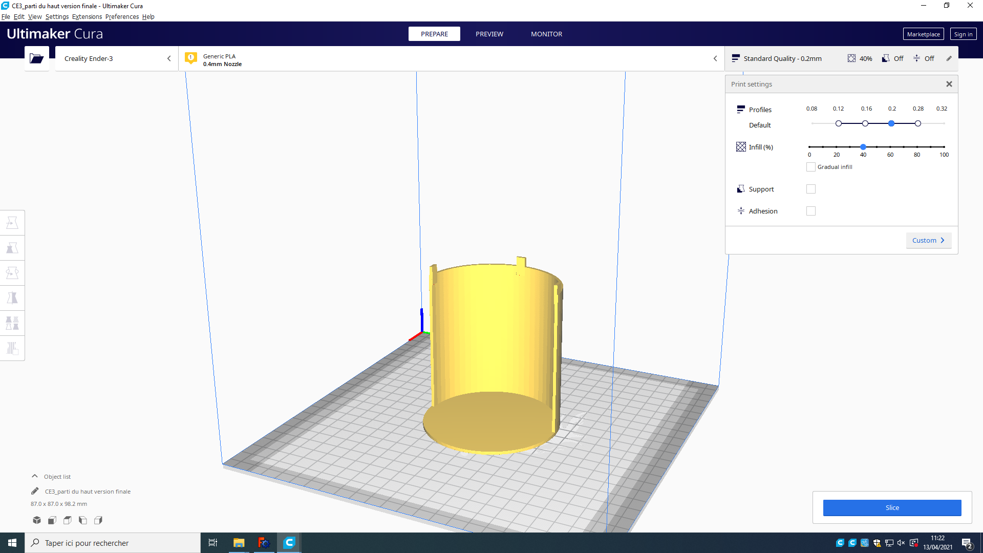Viewport: 983px width, 553px height.
Task: Click the pencil icon beside the object name
Action: click(35, 491)
